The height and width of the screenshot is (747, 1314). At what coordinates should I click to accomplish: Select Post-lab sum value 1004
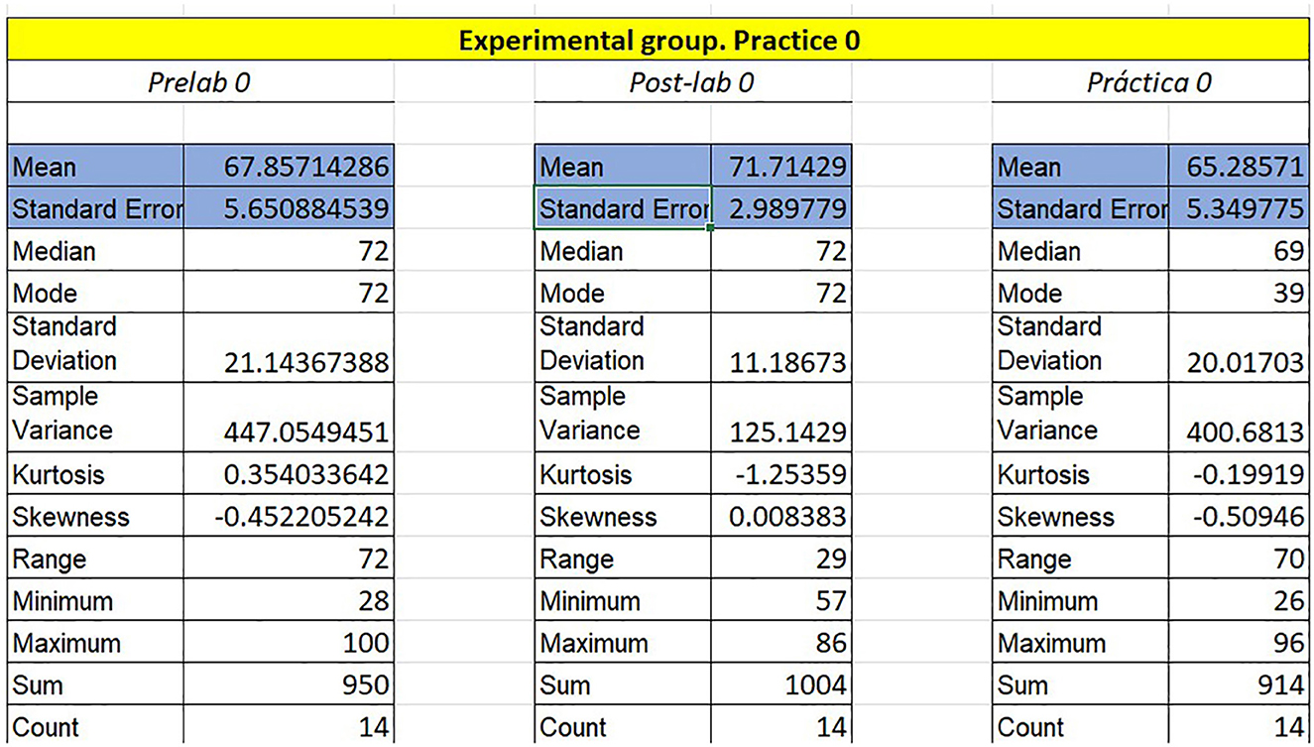click(781, 685)
